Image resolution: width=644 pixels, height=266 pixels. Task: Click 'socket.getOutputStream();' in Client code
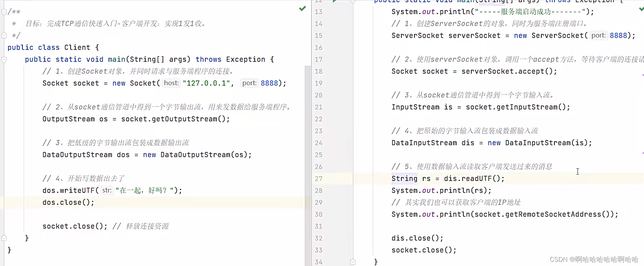(x=175, y=119)
